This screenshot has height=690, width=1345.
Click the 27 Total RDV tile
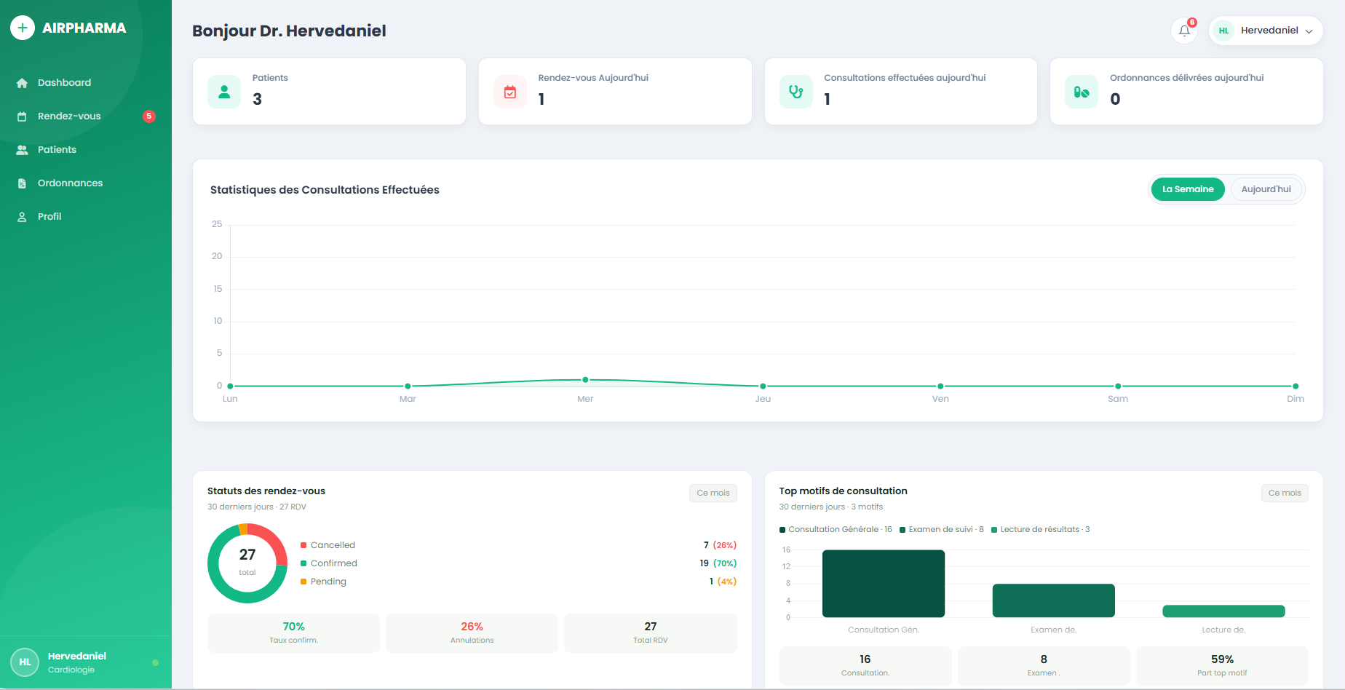651,633
